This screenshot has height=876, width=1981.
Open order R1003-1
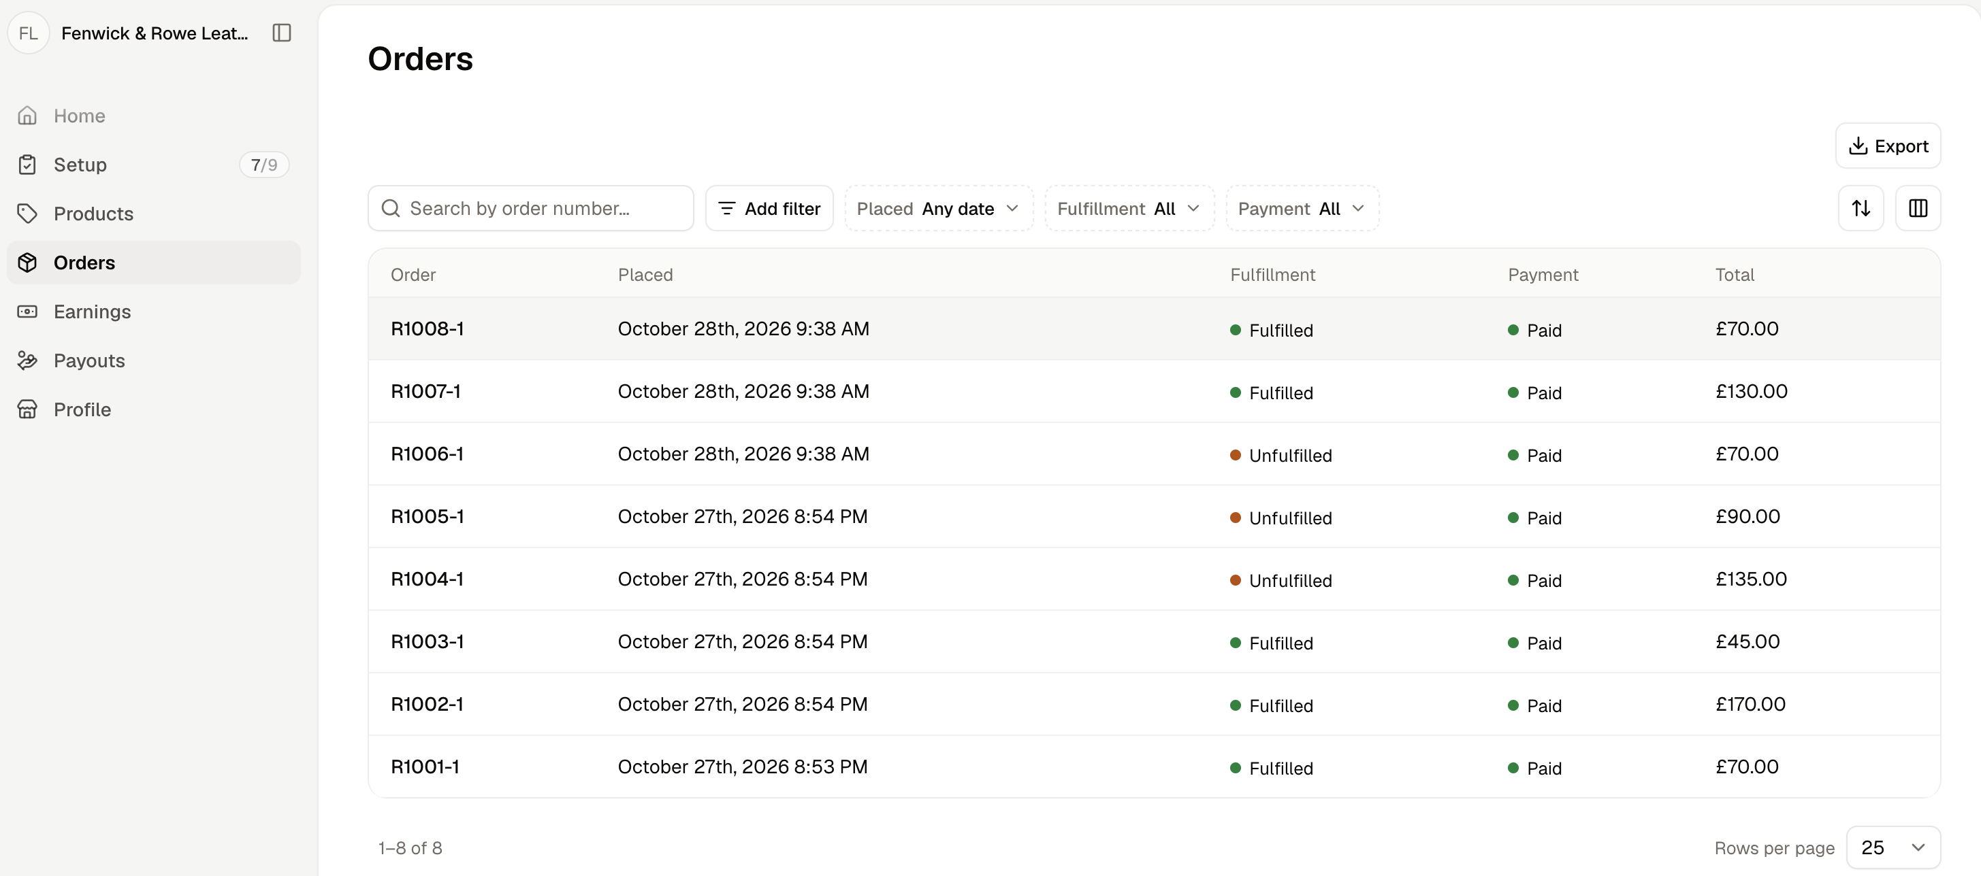(1153, 641)
